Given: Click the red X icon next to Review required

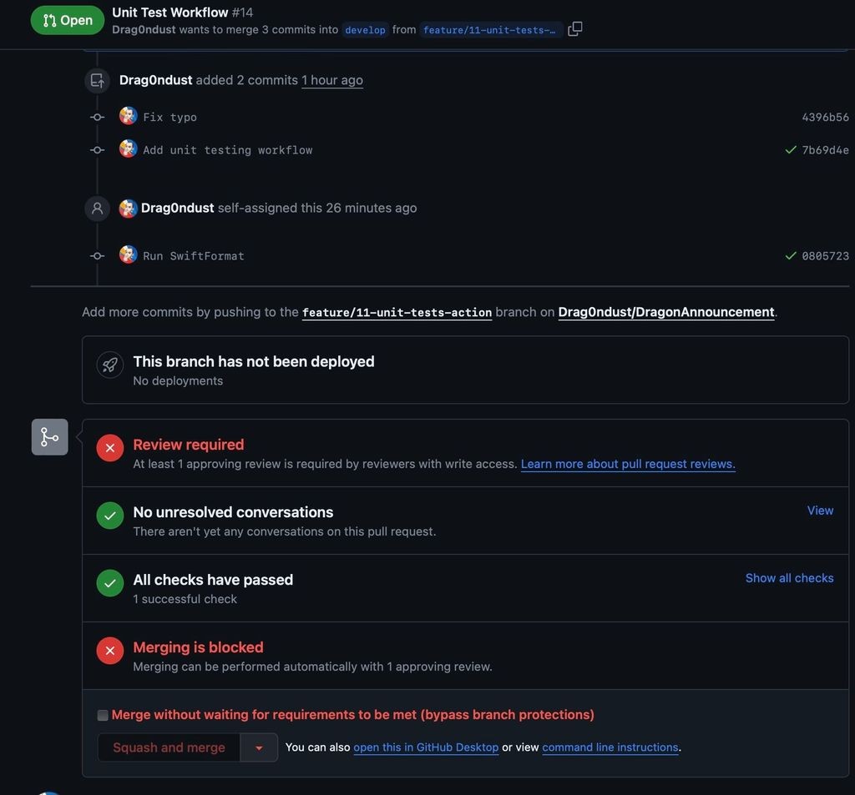Looking at the screenshot, I should pos(110,448).
